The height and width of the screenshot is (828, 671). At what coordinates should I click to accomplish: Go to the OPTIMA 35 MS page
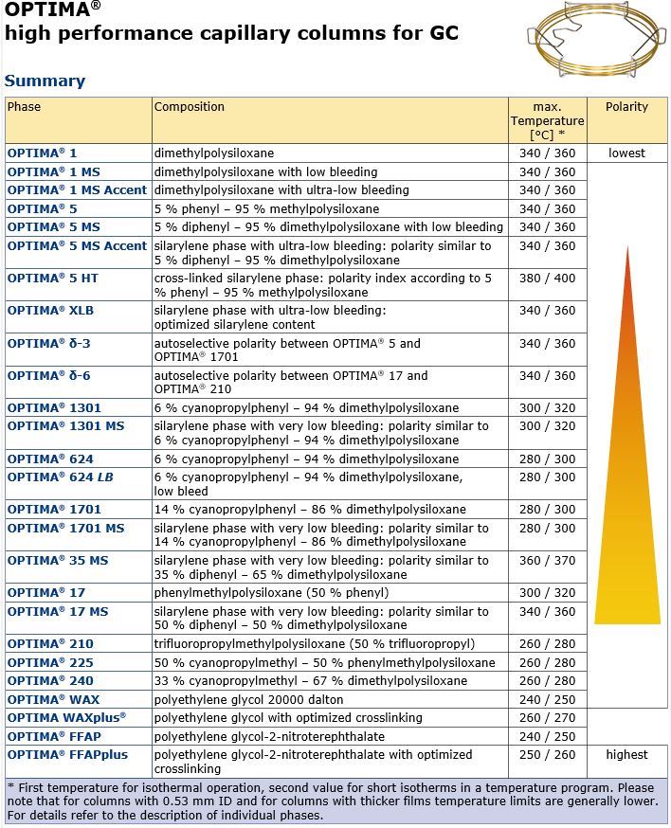point(58,561)
